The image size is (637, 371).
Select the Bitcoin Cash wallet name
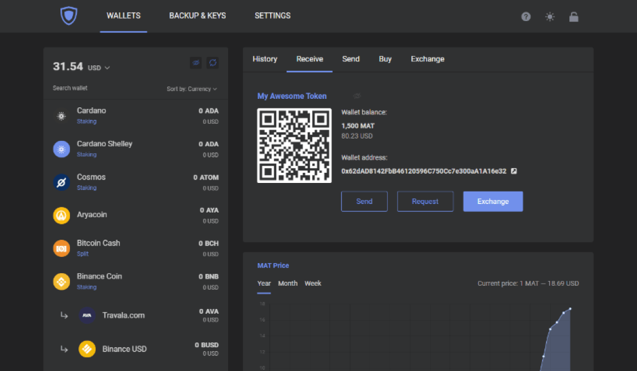[x=98, y=243]
